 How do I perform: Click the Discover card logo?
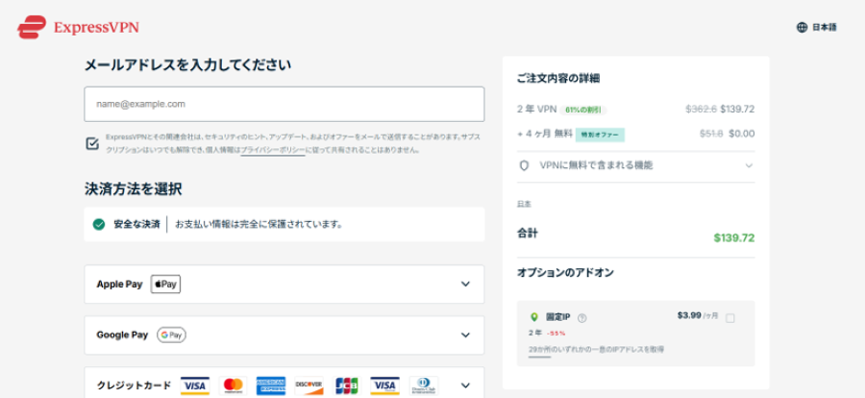309,386
